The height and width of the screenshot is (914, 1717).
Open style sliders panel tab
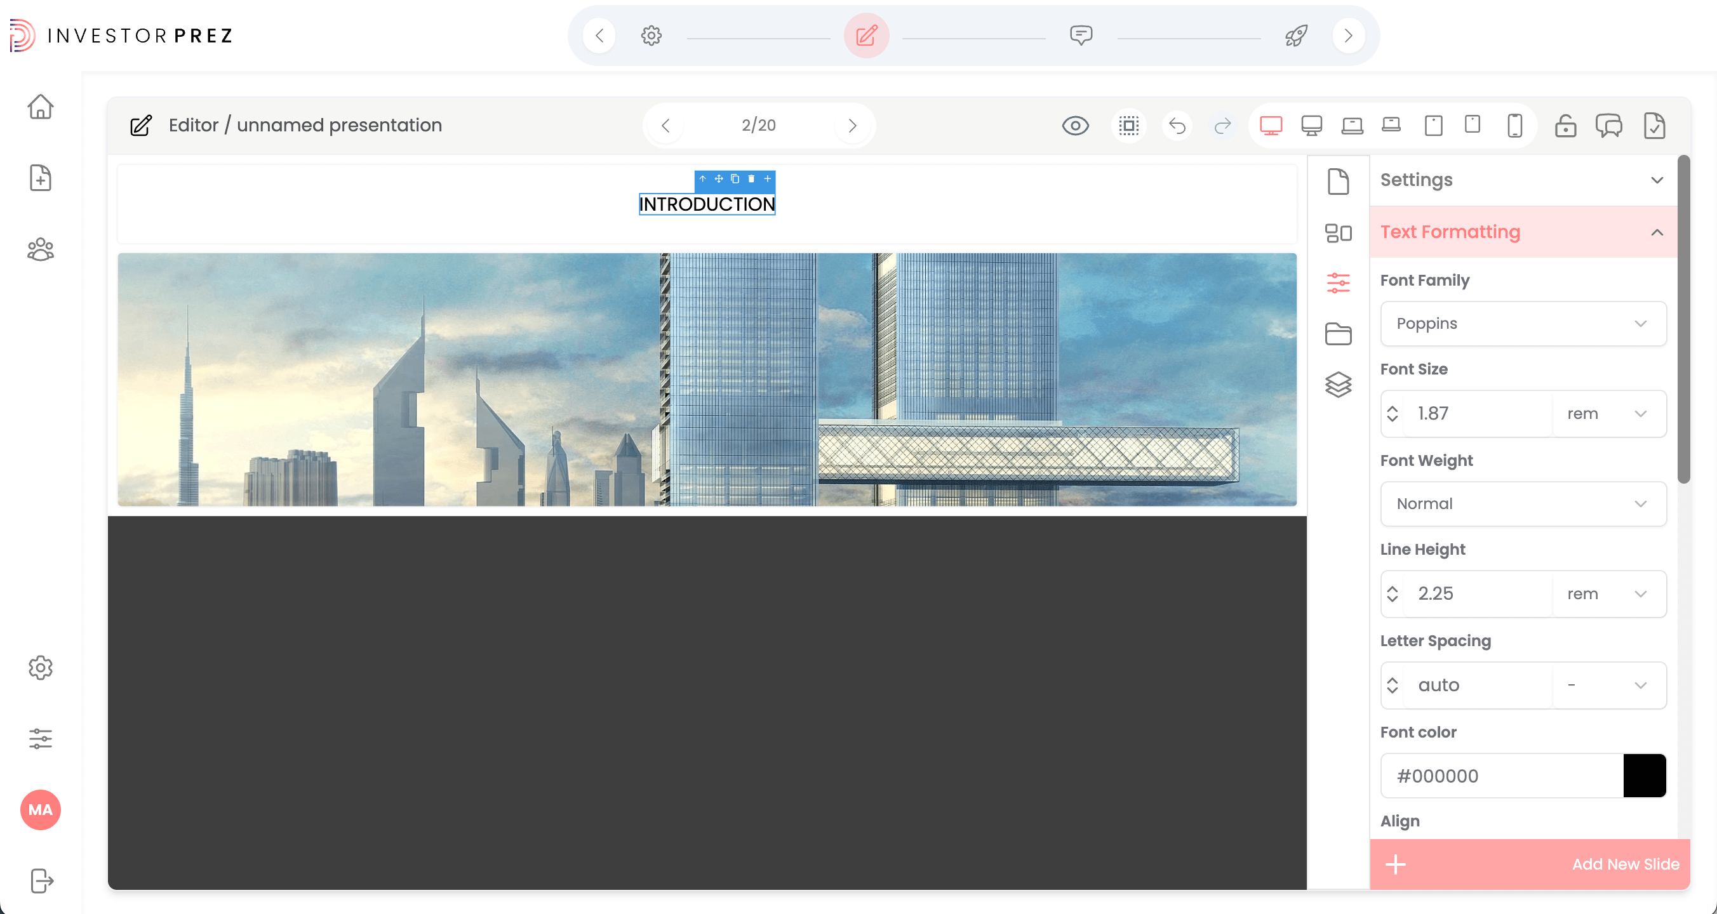[x=1338, y=282]
